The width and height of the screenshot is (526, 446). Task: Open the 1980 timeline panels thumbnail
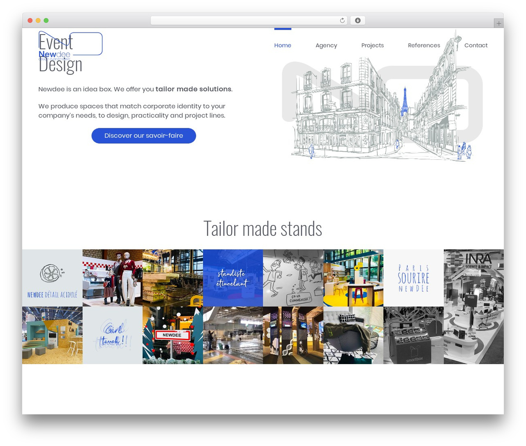[293, 335]
